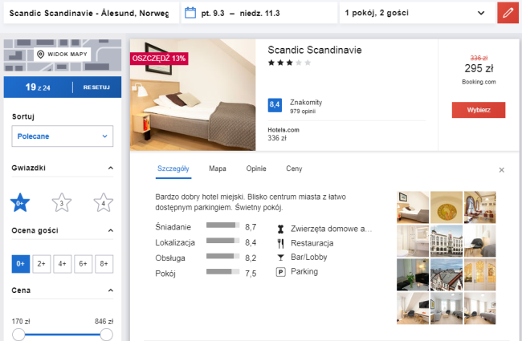Toggle the 0+ guest rating filter
This screenshot has width=522, height=341.
click(21, 262)
